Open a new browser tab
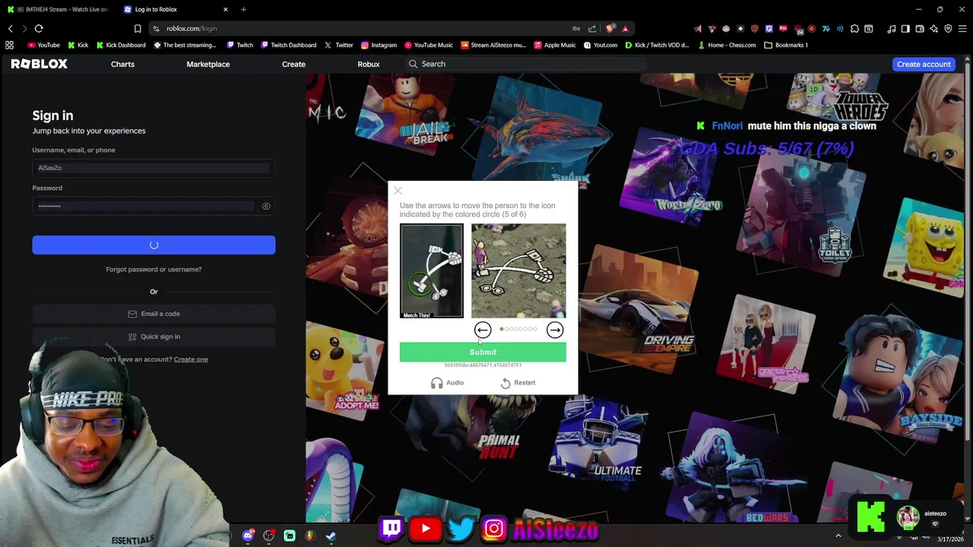The height and width of the screenshot is (547, 973). click(x=243, y=9)
